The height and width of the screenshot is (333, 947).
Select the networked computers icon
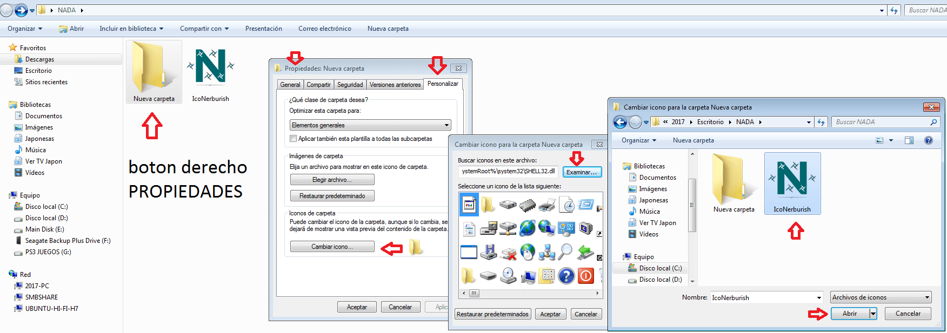[547, 252]
